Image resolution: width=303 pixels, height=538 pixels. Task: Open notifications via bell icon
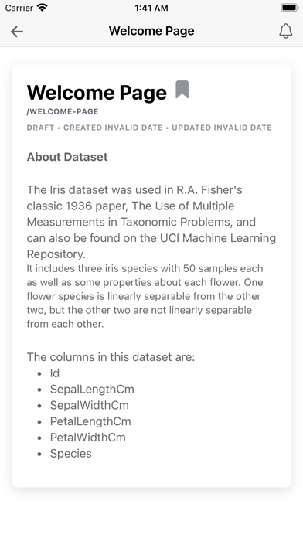[285, 31]
